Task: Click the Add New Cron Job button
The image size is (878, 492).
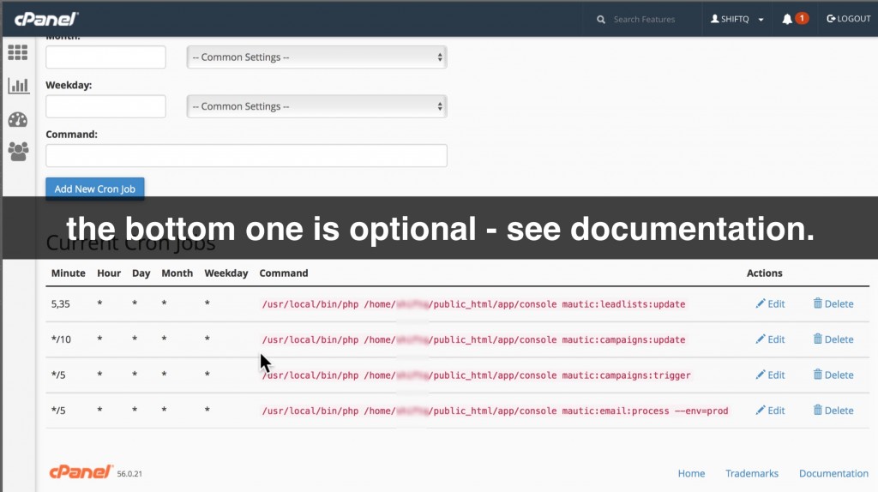Action: [95, 189]
